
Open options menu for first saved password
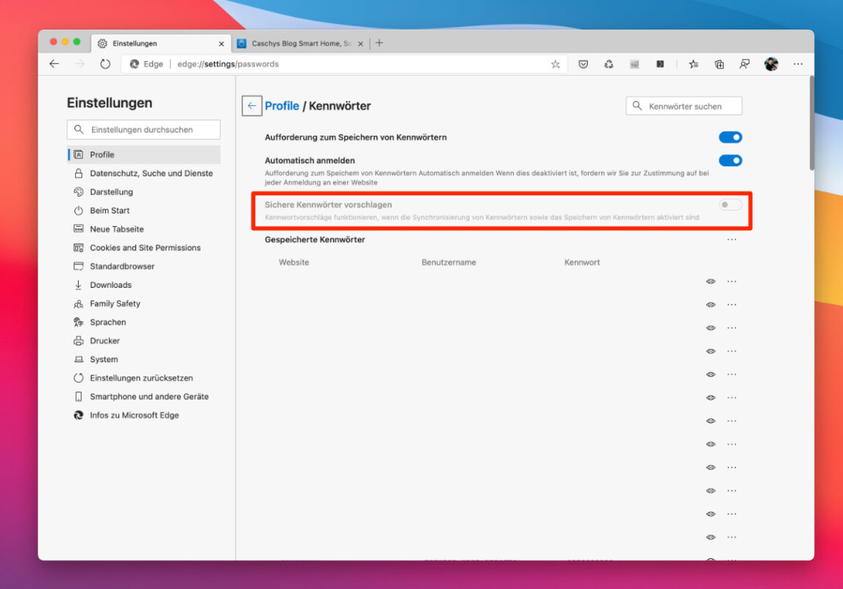point(732,281)
